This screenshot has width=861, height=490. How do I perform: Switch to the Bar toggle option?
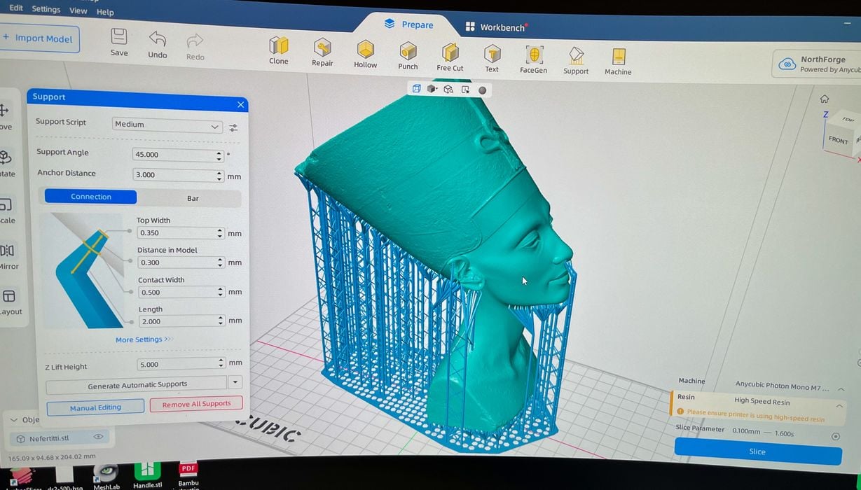click(193, 198)
